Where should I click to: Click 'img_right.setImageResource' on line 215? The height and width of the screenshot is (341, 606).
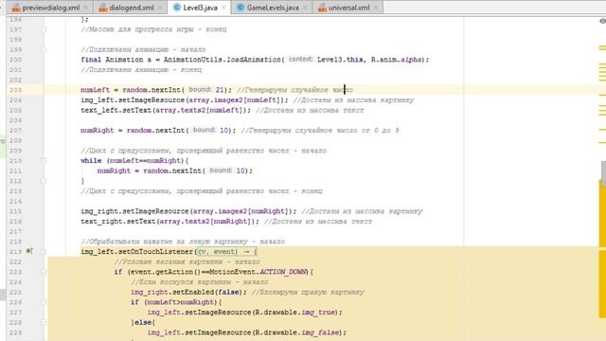pyautogui.click(x=134, y=211)
